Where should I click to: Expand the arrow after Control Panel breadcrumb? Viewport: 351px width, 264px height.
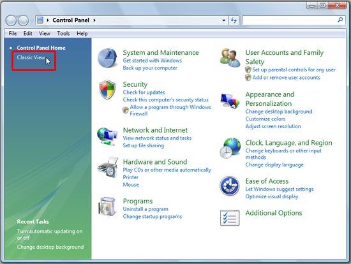coord(94,20)
